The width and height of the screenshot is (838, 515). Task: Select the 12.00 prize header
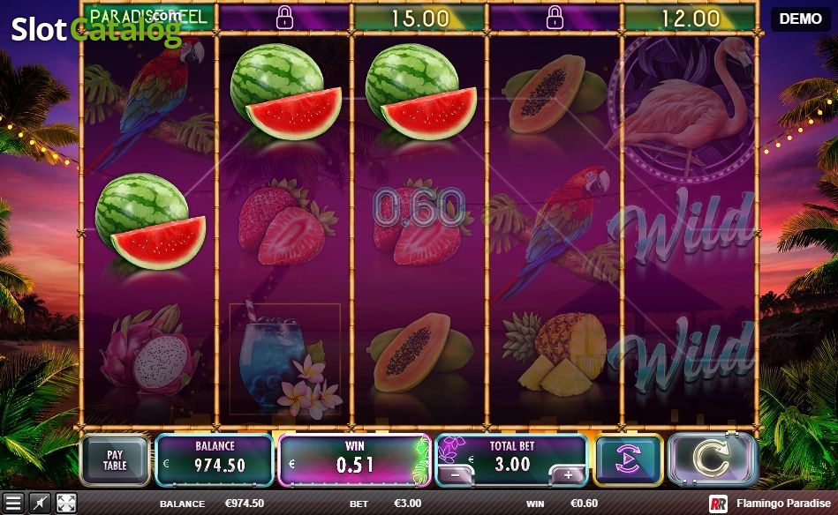[x=690, y=19]
